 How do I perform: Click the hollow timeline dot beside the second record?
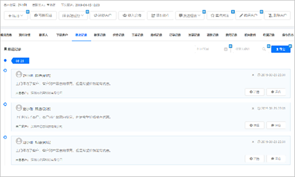coord(5,104)
